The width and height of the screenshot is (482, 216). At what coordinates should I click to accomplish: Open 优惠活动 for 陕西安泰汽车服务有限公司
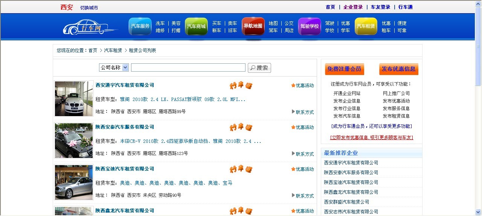click(x=302, y=127)
